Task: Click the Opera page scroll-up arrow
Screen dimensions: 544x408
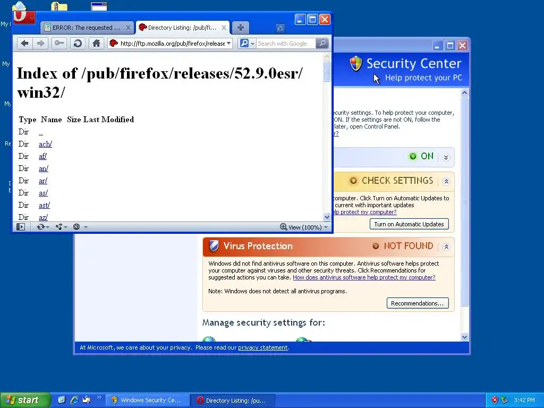Action: tap(327, 56)
